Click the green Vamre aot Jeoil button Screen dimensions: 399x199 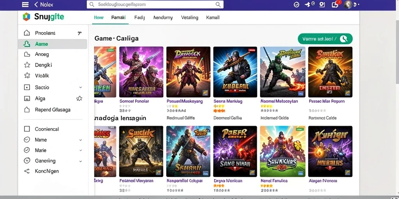coord(325,39)
